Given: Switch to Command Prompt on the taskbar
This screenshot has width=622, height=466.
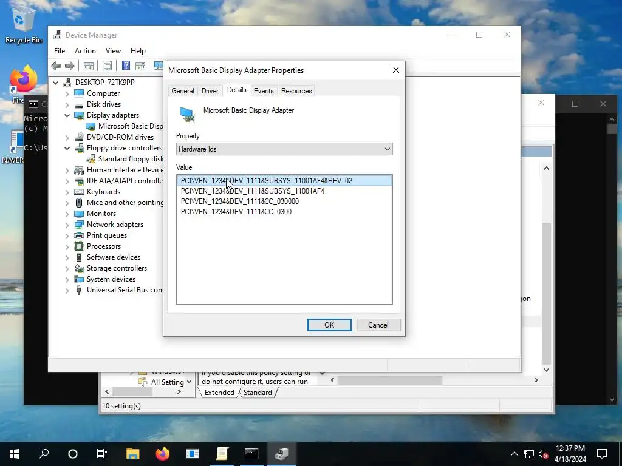Looking at the screenshot, I should [x=251, y=454].
